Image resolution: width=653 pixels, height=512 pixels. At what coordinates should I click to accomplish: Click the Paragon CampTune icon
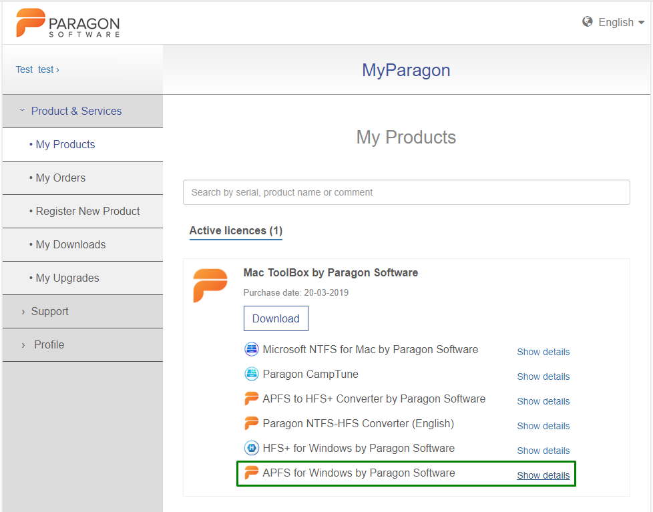(x=252, y=374)
